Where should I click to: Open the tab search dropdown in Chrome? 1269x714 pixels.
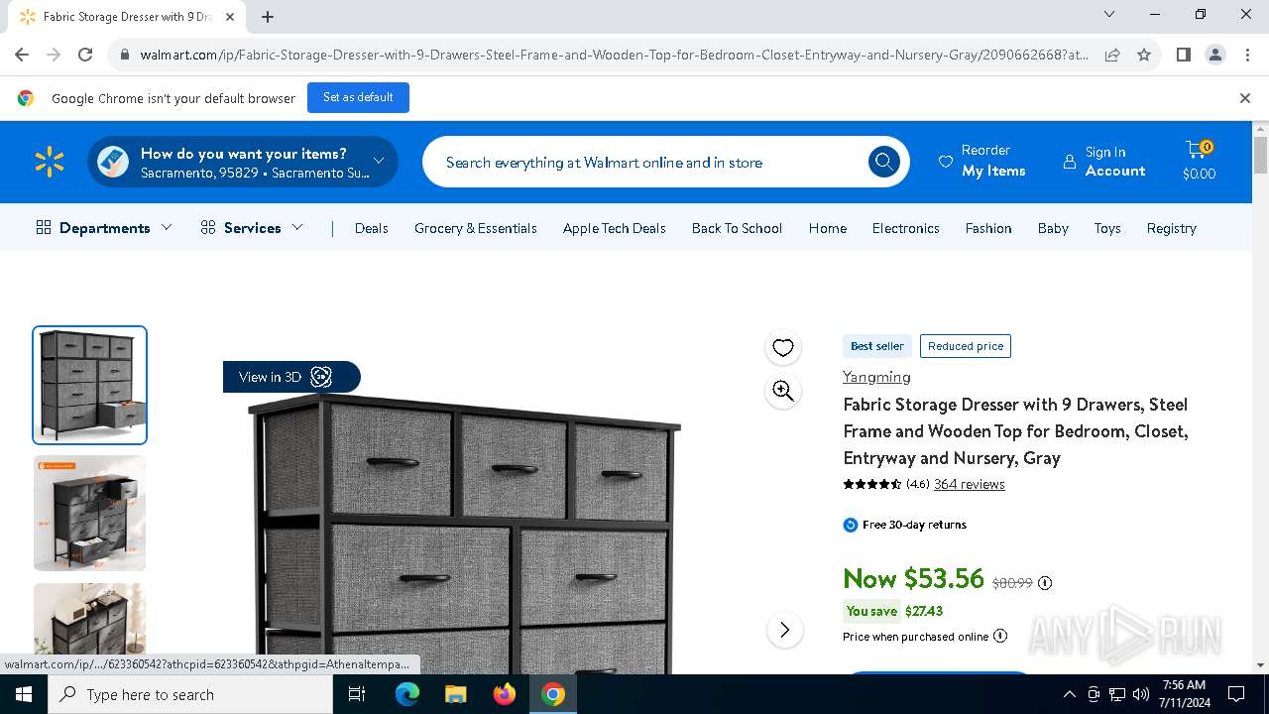[x=1109, y=15]
